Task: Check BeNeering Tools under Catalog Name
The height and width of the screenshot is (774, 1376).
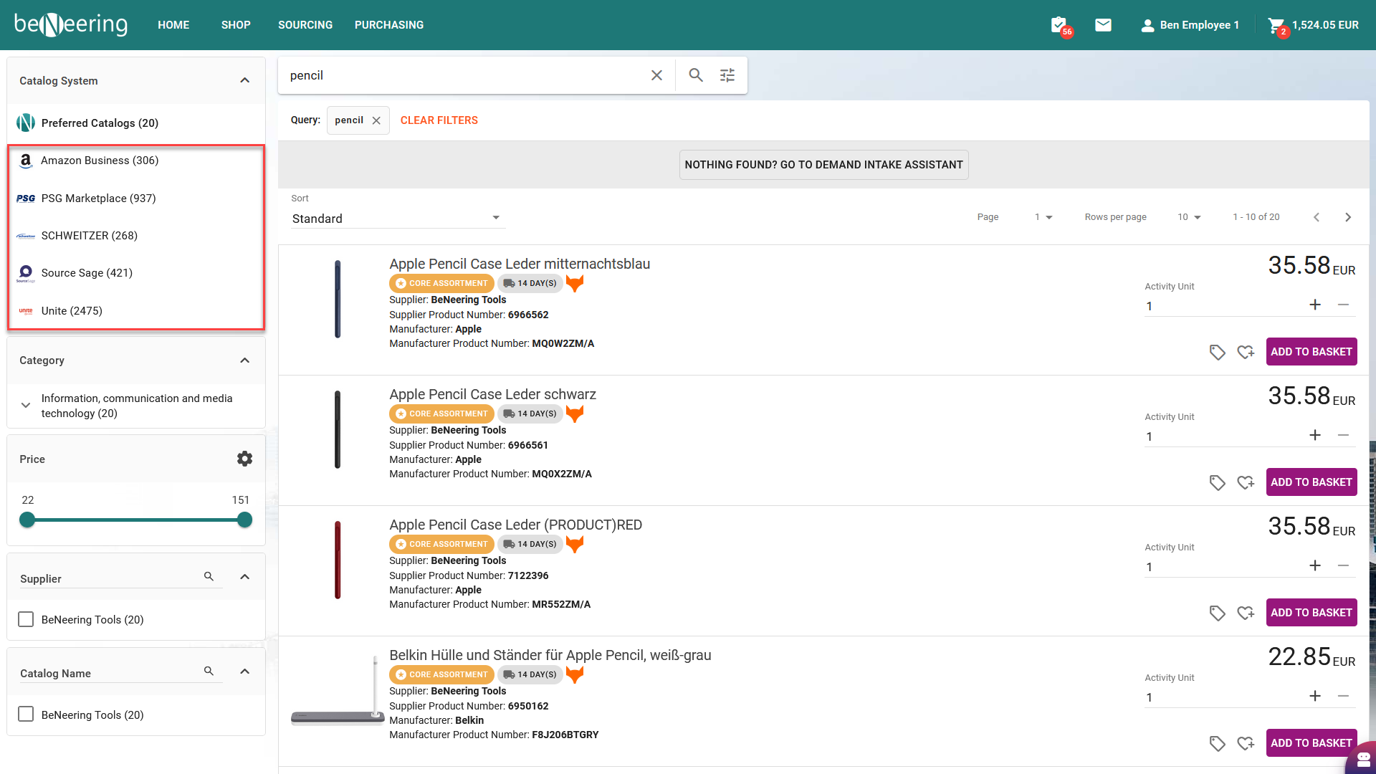Action: [x=26, y=715]
